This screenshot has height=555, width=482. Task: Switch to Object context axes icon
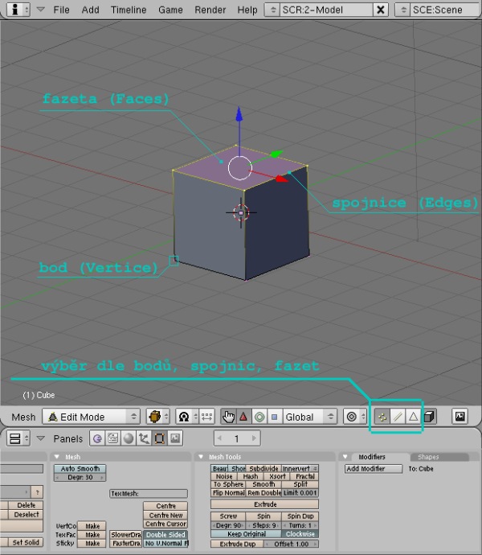[144, 438]
